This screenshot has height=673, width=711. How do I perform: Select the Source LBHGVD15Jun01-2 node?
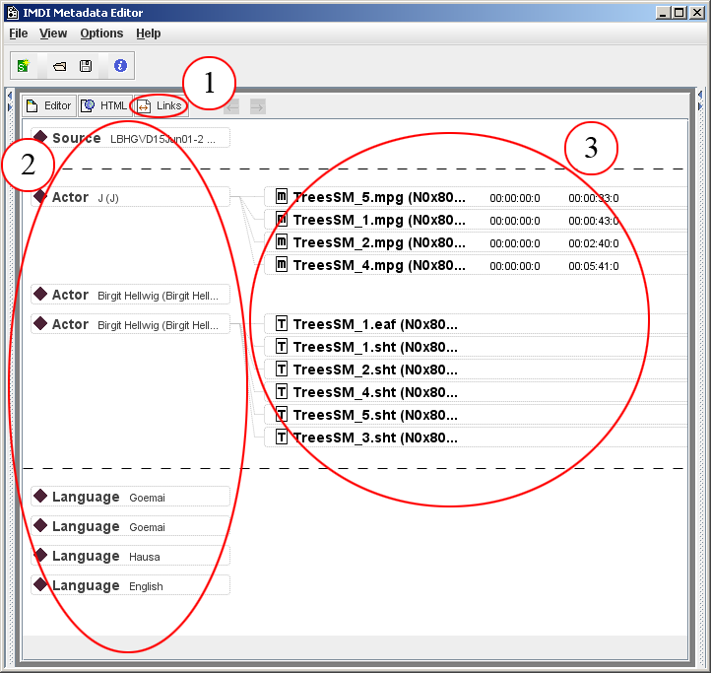[x=130, y=138]
